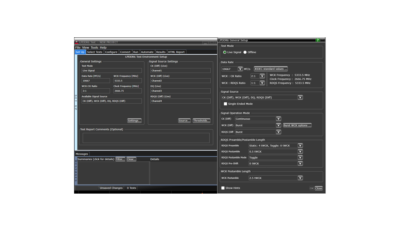Switch to the HTML Report tab
413x232 pixels.
(x=177, y=52)
